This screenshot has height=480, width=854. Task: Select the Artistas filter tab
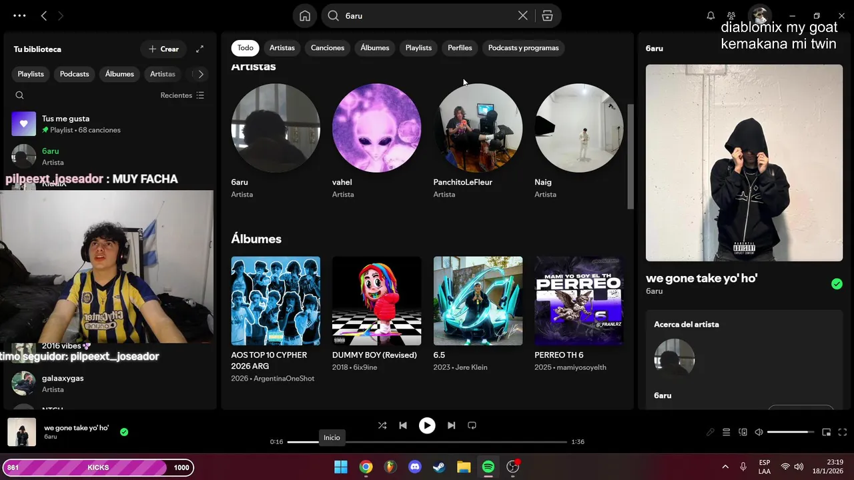(x=282, y=48)
